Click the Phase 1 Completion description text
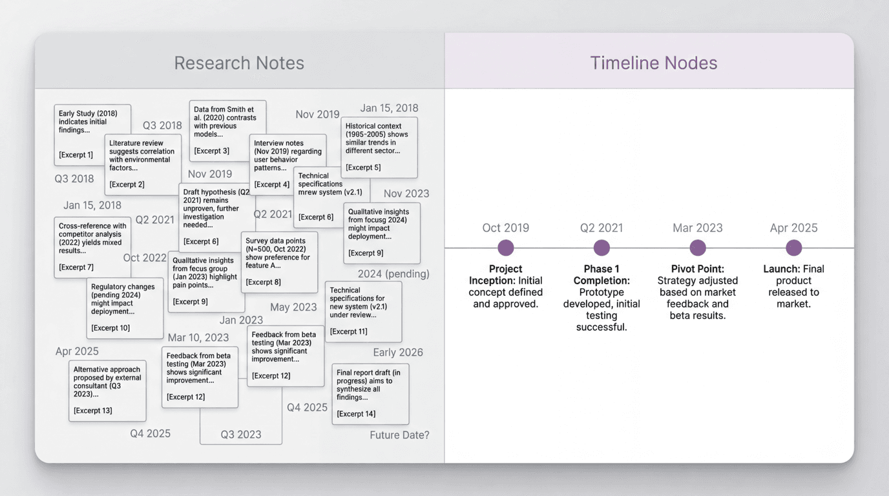889x496 pixels. 601,297
